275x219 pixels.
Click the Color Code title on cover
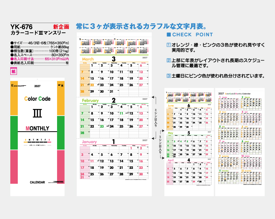[x=37, y=99]
